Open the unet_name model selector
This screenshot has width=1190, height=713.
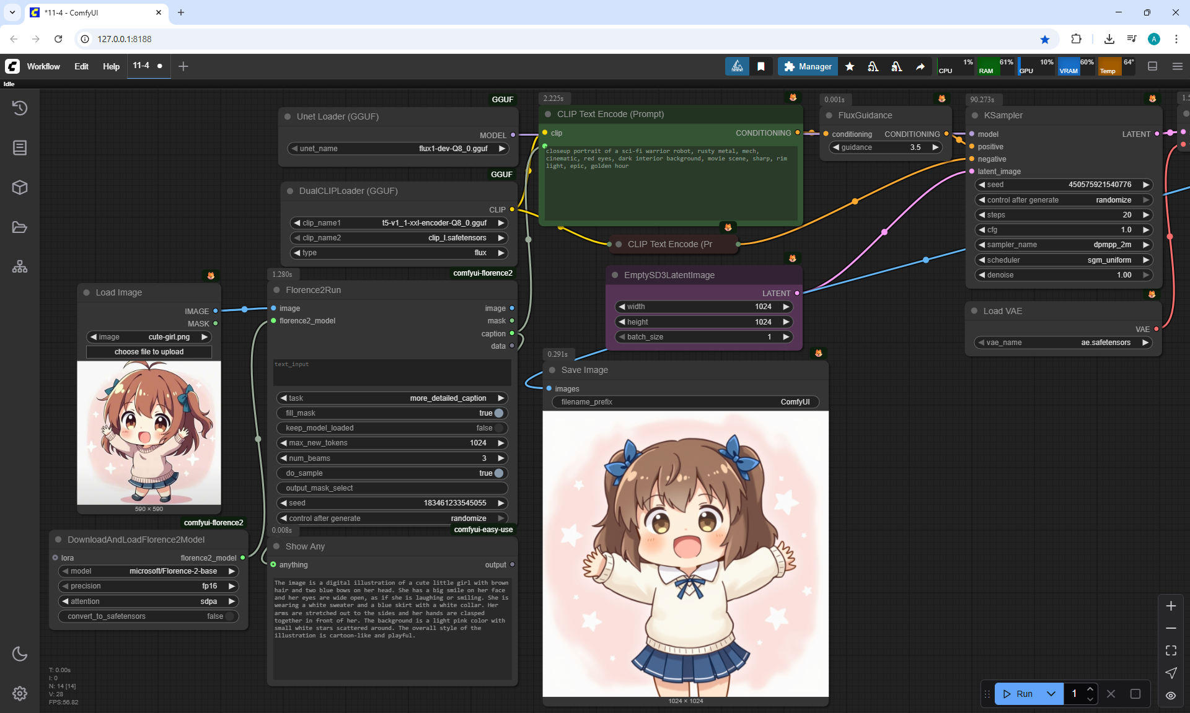398,149
